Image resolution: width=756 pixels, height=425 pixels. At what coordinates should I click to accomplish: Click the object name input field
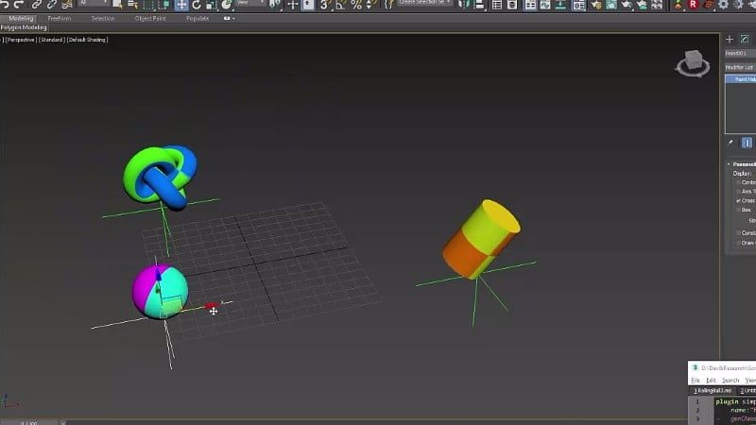coord(739,53)
